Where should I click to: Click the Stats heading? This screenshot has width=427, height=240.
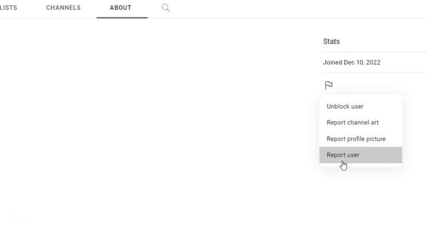(x=331, y=41)
